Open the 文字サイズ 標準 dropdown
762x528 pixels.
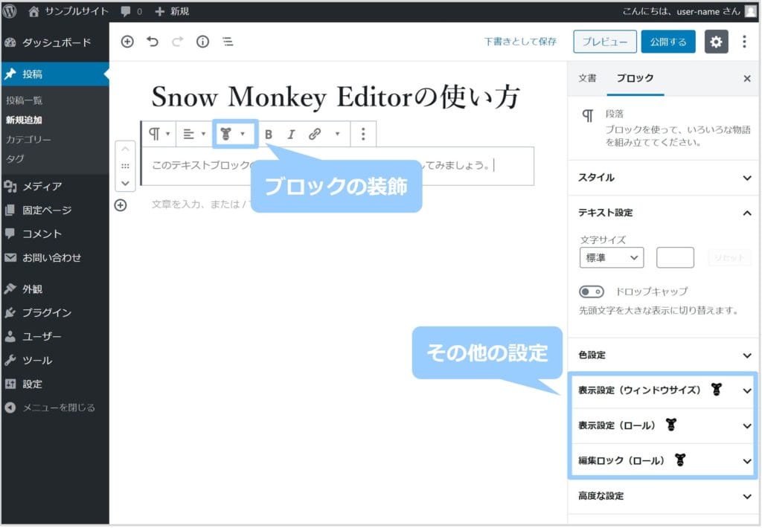611,257
